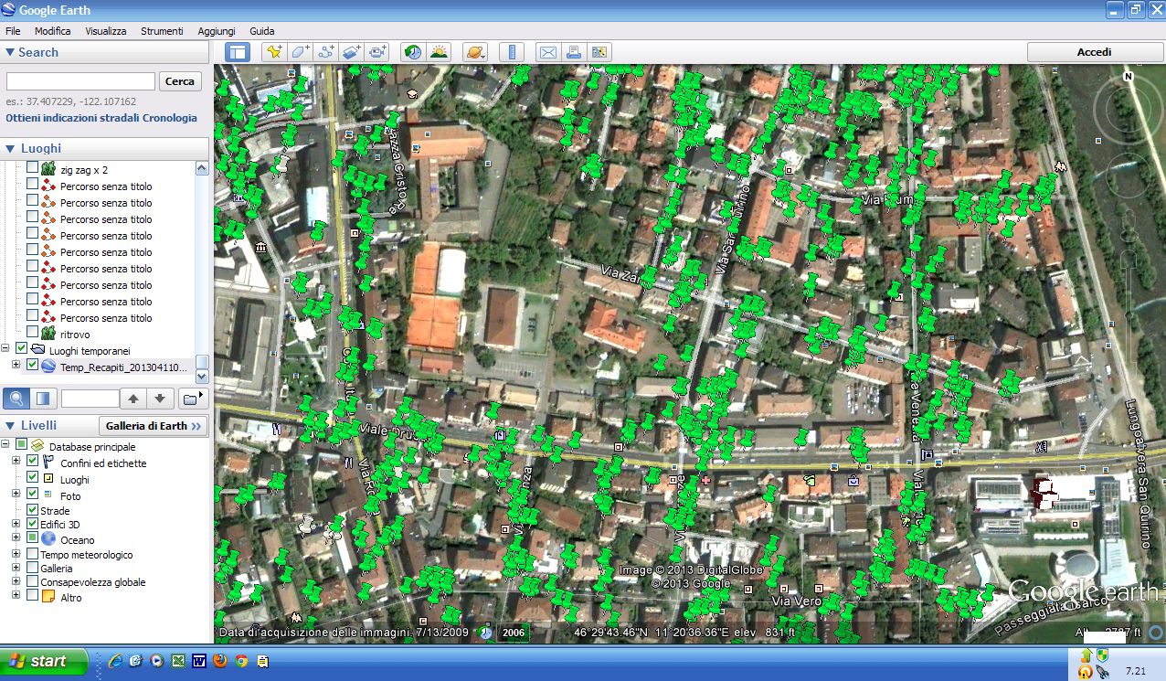Click the Cronologia link
The height and width of the screenshot is (681, 1166).
pos(171,118)
